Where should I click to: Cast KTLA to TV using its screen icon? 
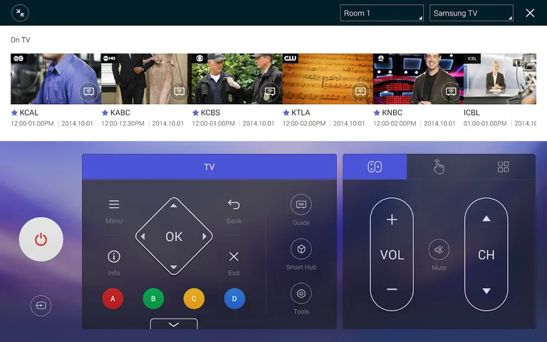(360, 92)
